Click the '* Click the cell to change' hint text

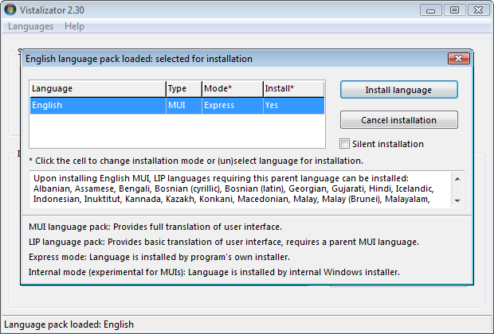click(x=196, y=161)
